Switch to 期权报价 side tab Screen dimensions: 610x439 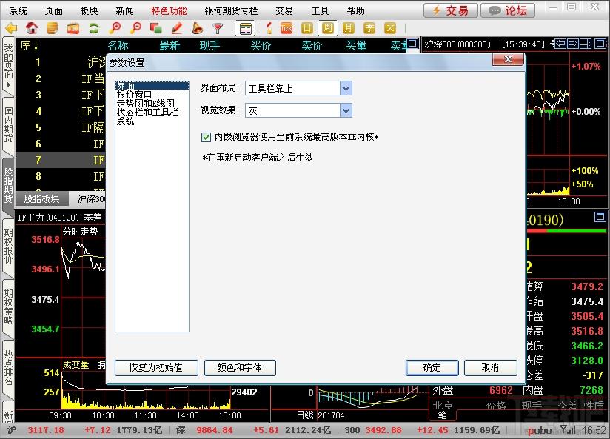coord(8,247)
